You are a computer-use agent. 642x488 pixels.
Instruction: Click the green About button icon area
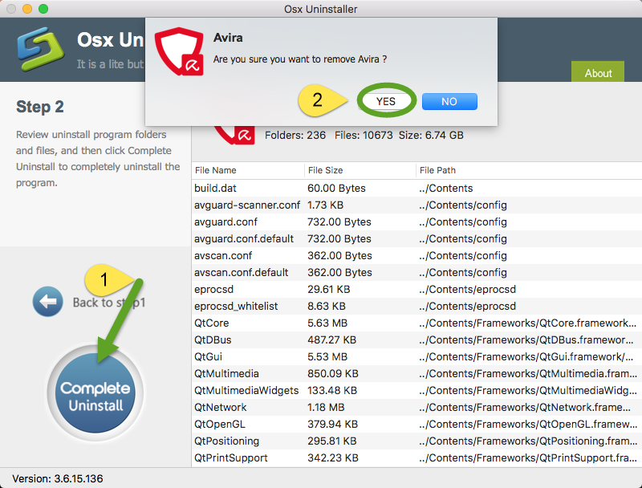pyautogui.click(x=597, y=72)
